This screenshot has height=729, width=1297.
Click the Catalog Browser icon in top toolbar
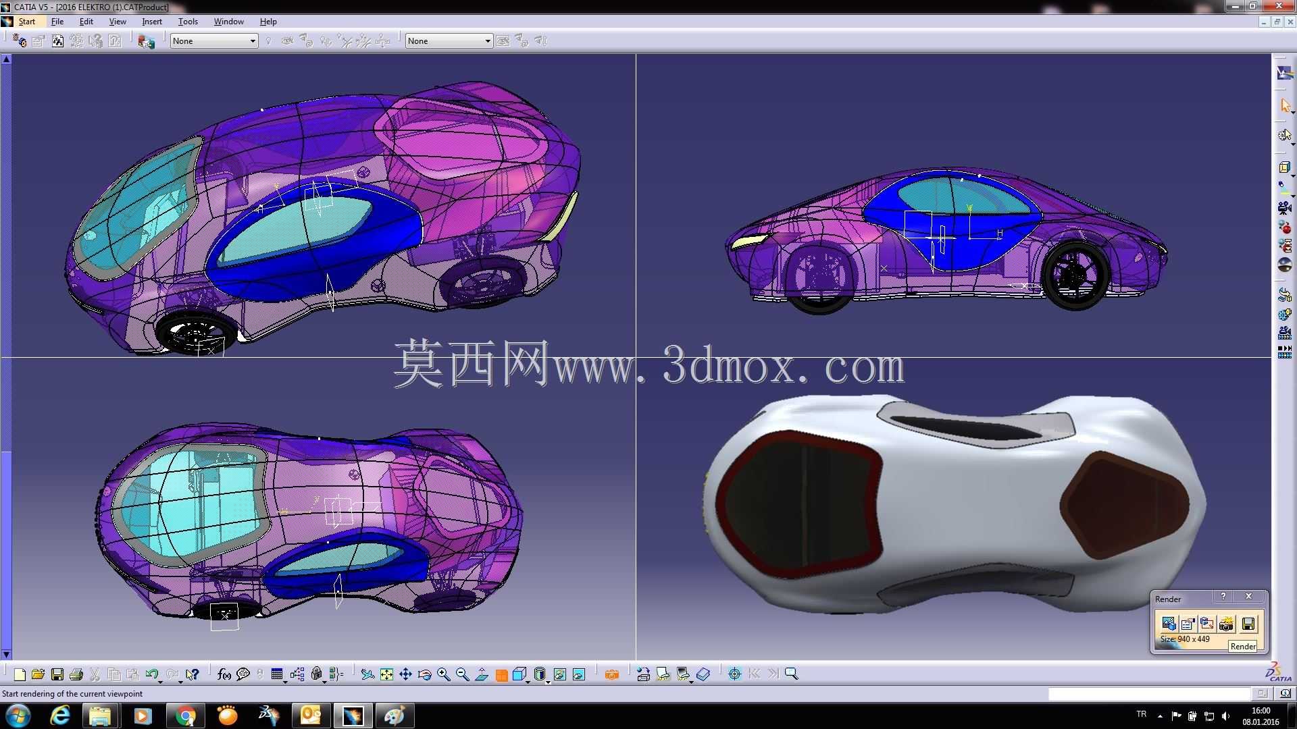(146, 41)
